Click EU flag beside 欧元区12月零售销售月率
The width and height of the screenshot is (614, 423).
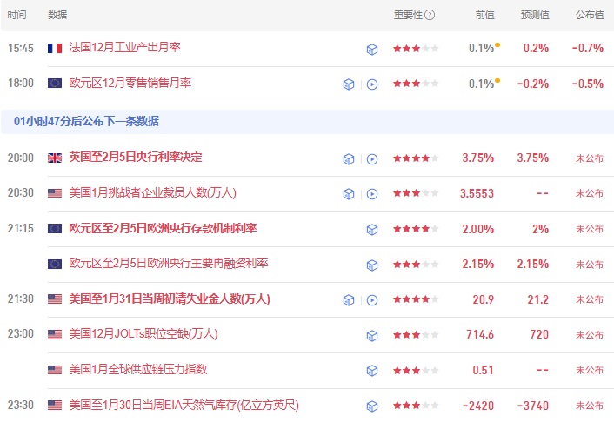click(x=55, y=83)
